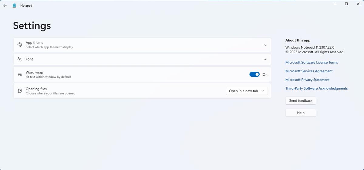The image size is (364, 170).
Task: Click the '© 2023 Microsoft' copyright text
Action: click(315, 52)
